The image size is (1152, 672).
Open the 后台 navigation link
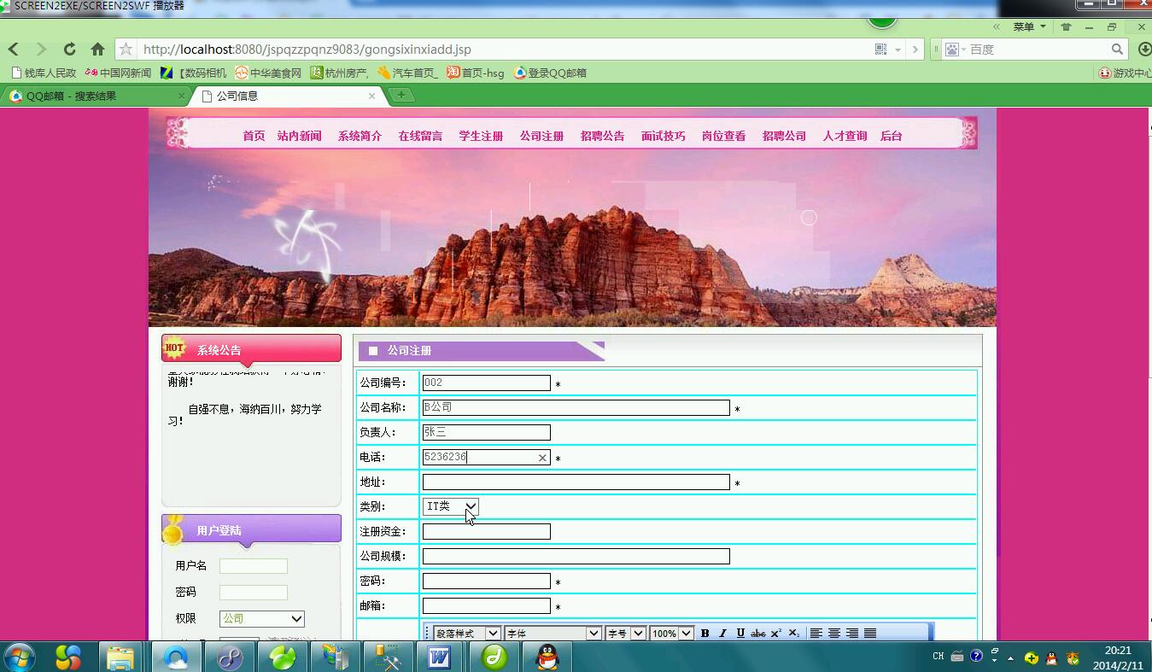click(x=891, y=136)
